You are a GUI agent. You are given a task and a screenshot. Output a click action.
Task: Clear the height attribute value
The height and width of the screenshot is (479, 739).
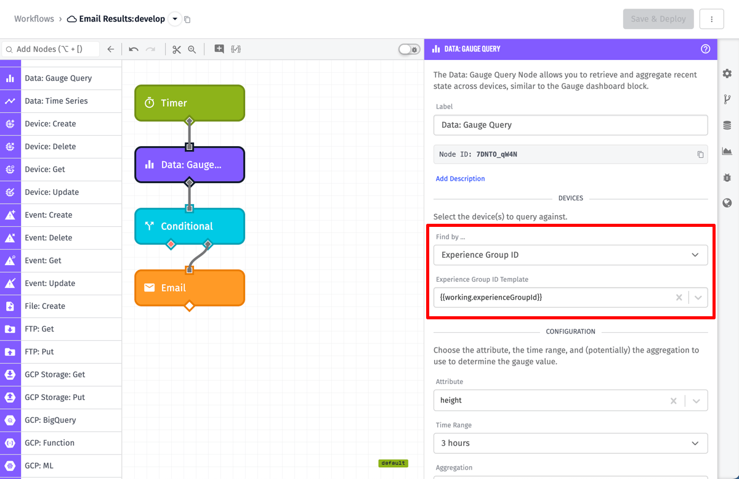point(674,401)
